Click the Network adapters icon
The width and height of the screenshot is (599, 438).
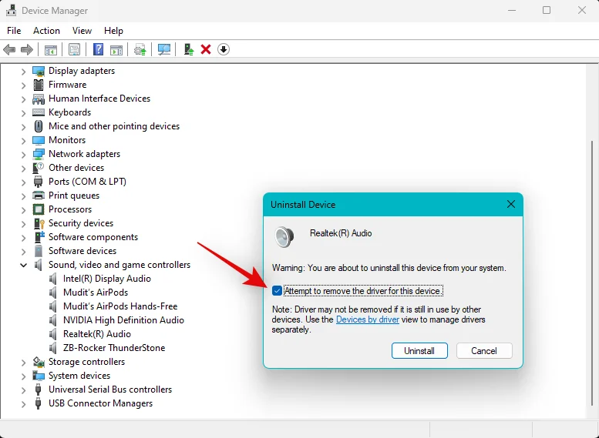point(39,154)
